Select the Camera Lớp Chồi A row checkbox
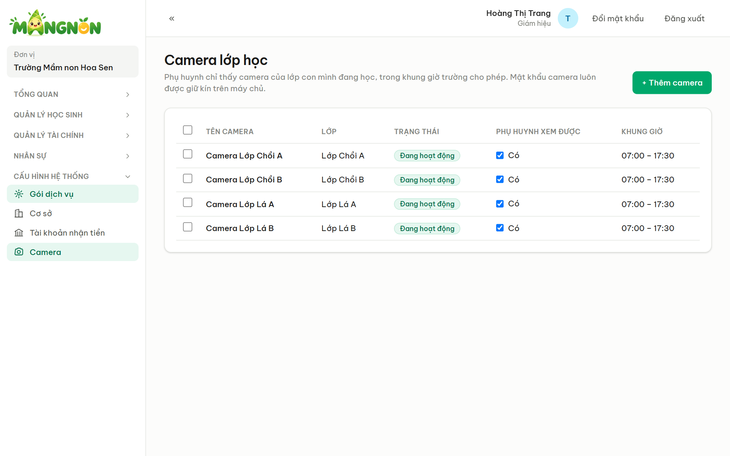 coord(187,154)
